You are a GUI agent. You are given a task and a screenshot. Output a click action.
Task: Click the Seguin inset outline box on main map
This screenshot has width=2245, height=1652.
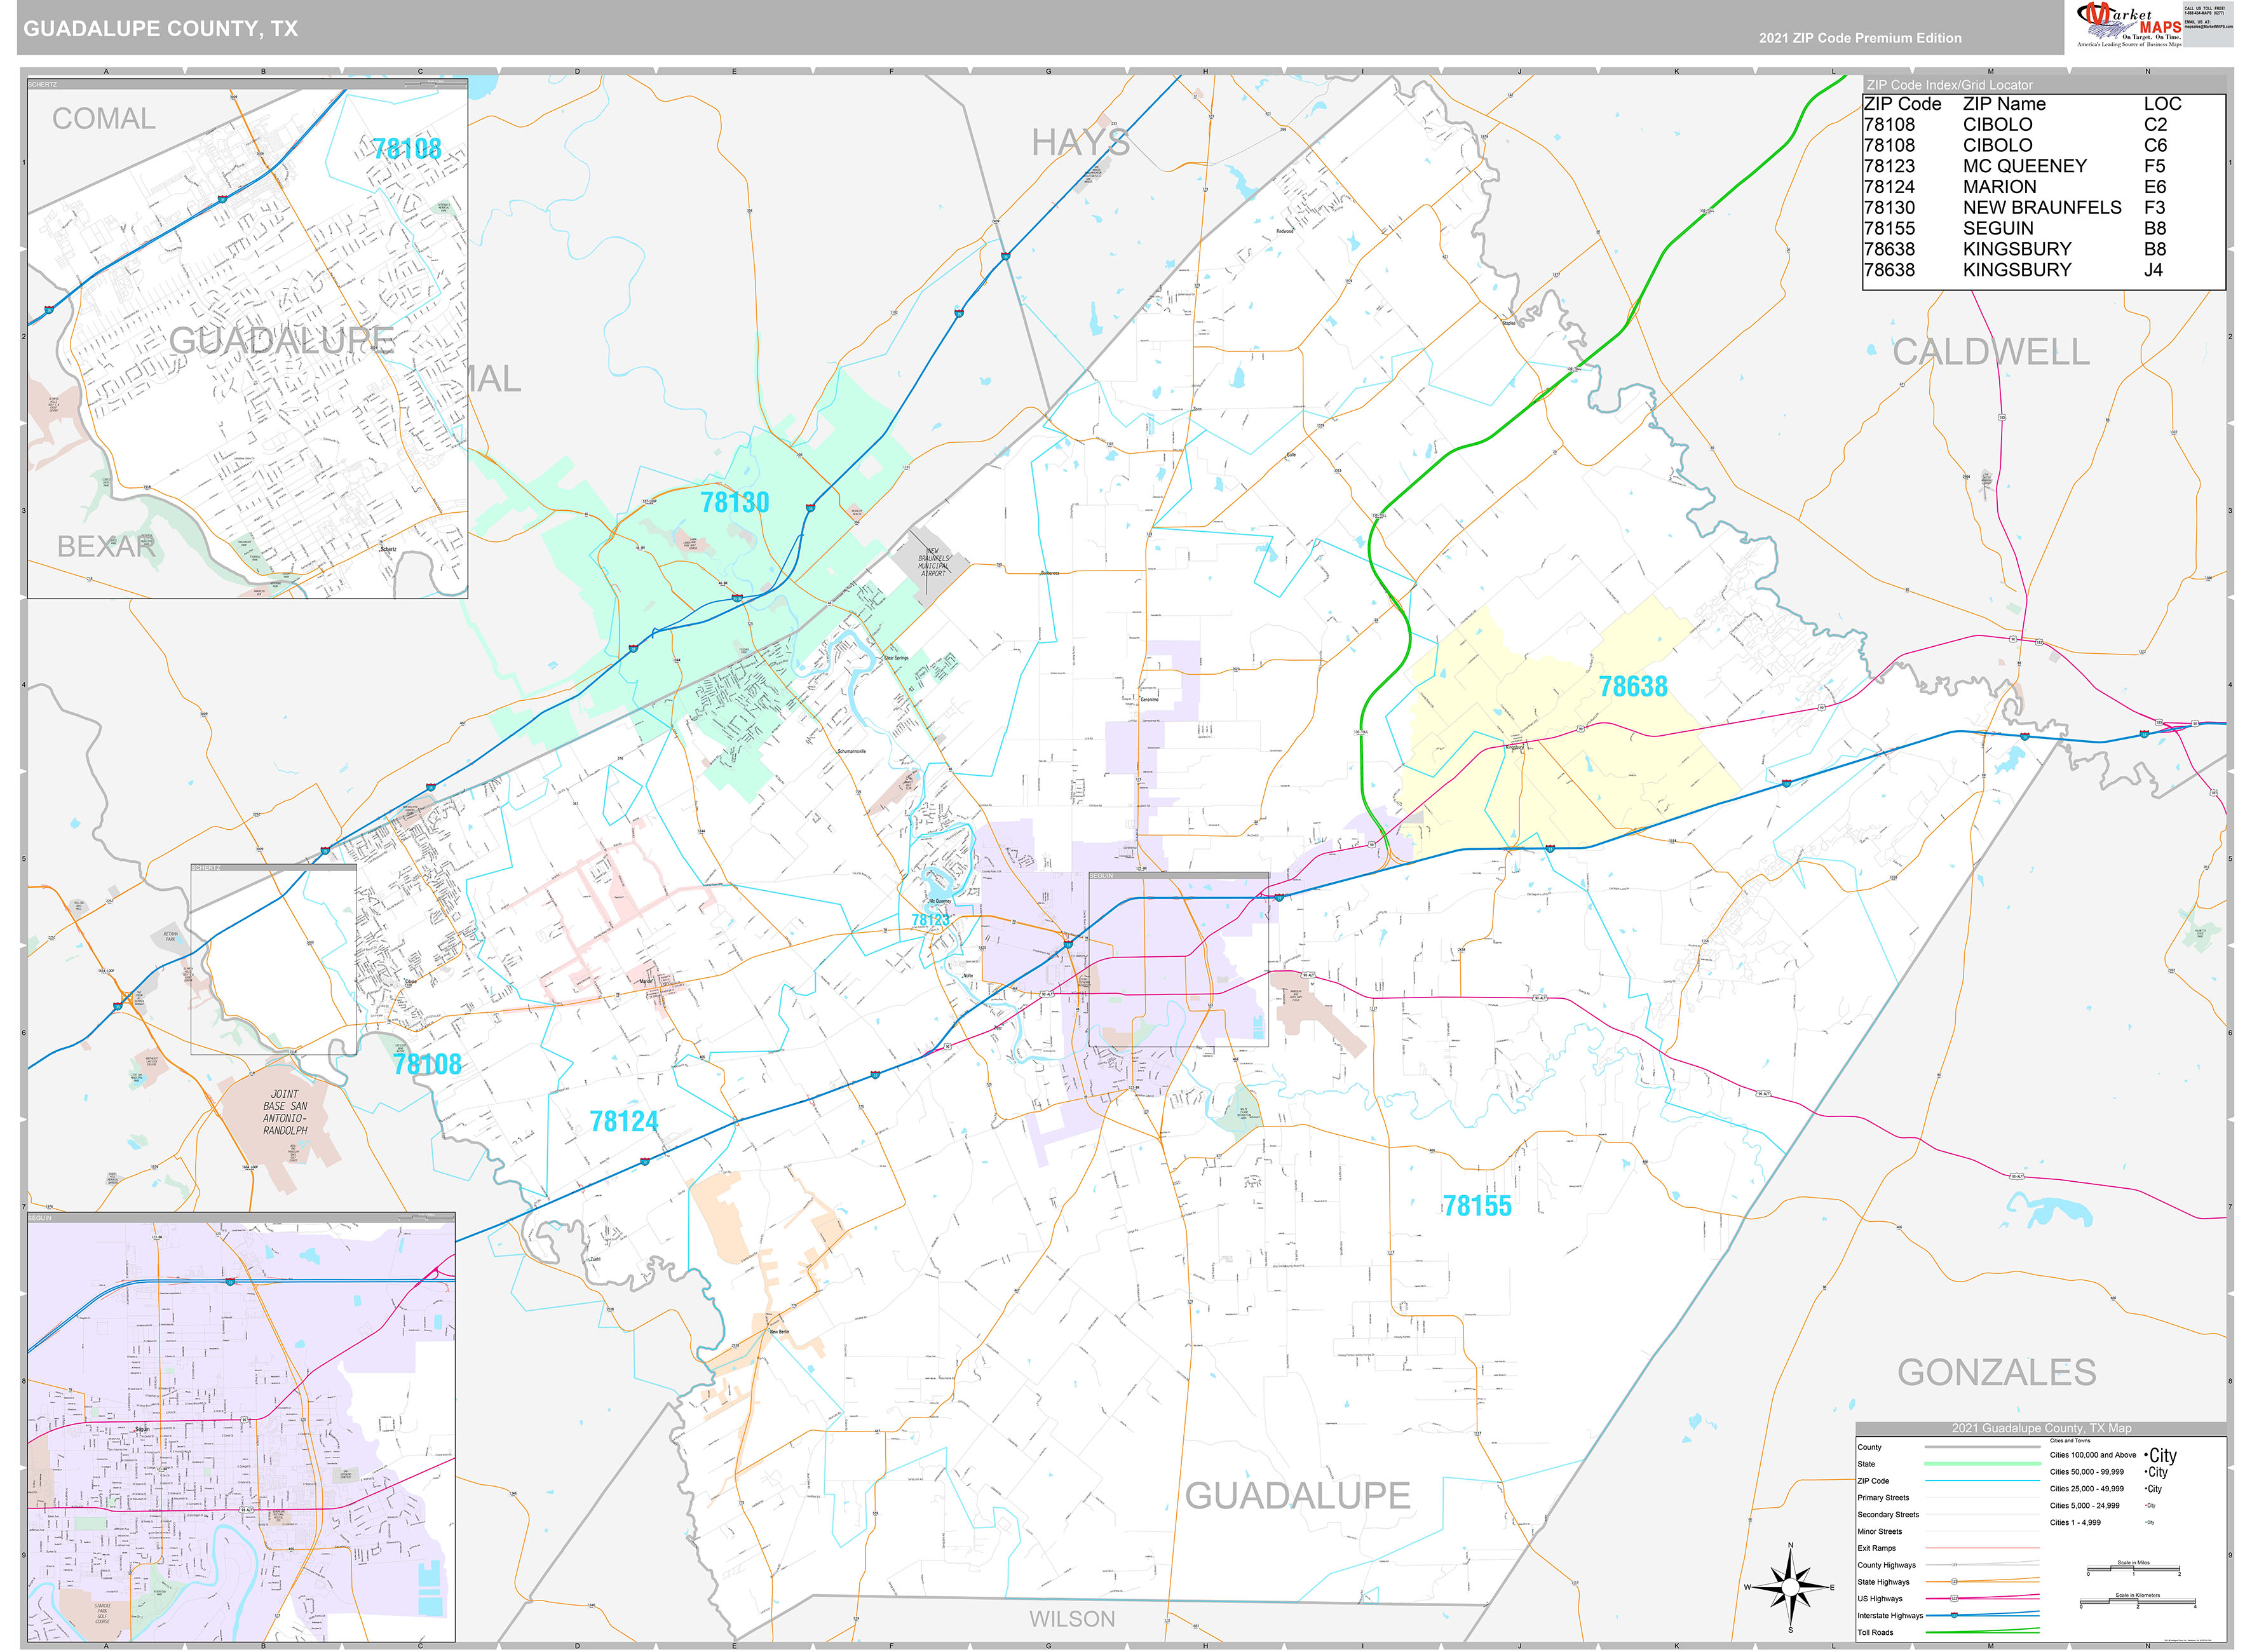pos(1178,960)
